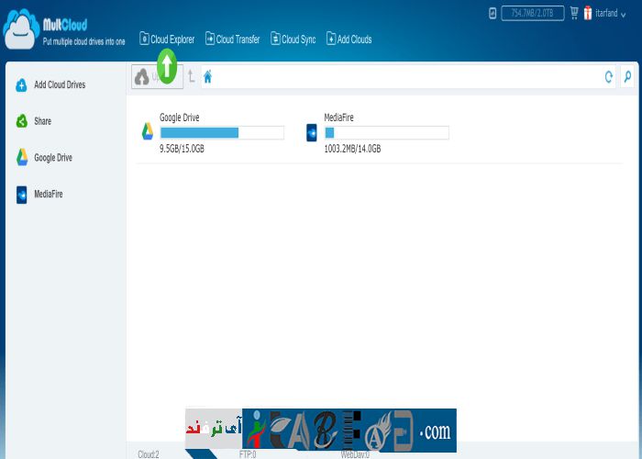Switch to Cloud Transfer tab

click(232, 39)
